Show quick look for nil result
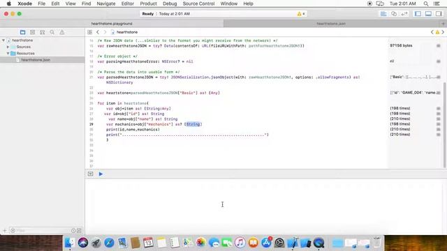Viewport: 447px width, 251px height. click(439, 61)
